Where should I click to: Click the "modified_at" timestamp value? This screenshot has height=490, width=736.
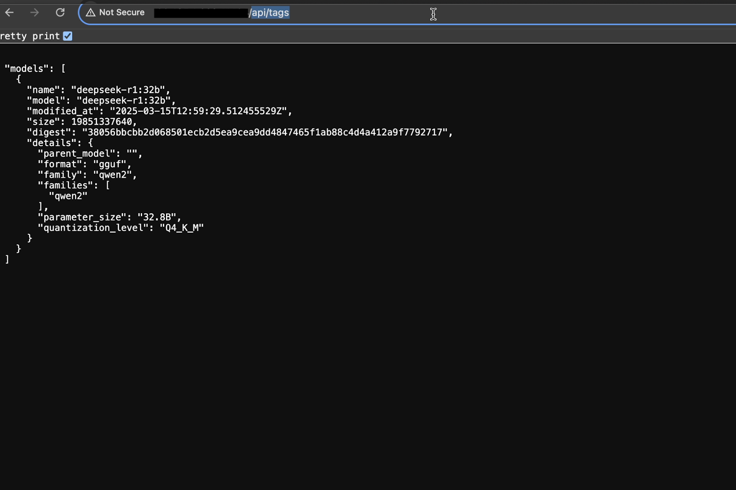click(x=198, y=111)
